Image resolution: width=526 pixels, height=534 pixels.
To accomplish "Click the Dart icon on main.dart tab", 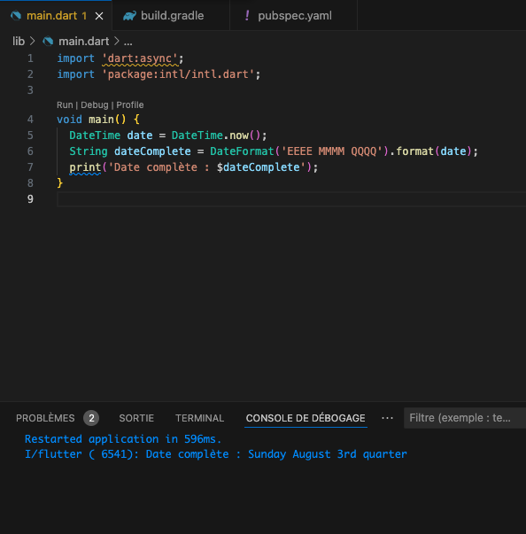I will (x=16, y=16).
